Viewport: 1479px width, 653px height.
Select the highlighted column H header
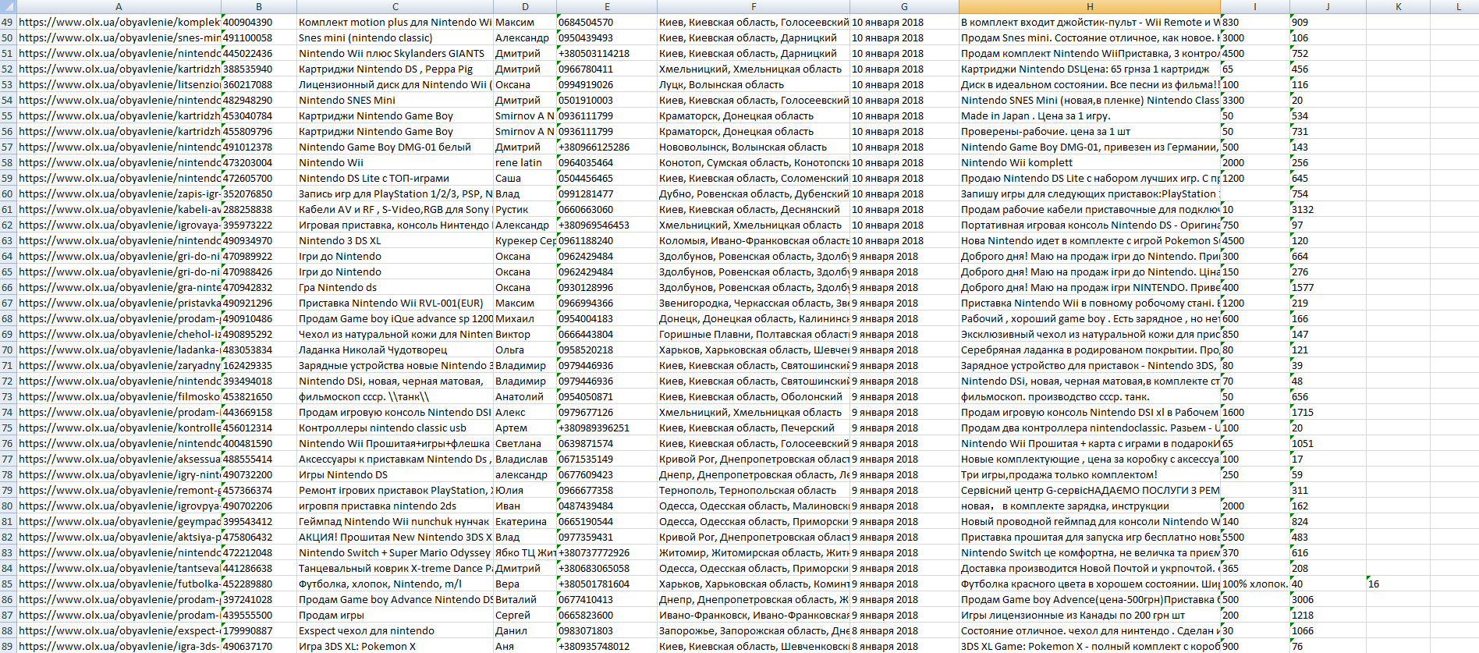(1090, 6)
